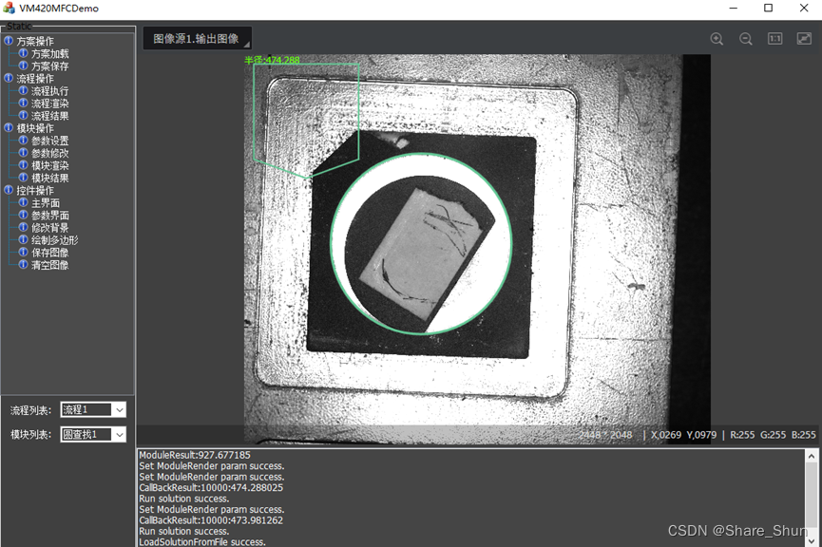Click the LoadSolutionFromFile success log line
822x547 pixels.
(201, 541)
